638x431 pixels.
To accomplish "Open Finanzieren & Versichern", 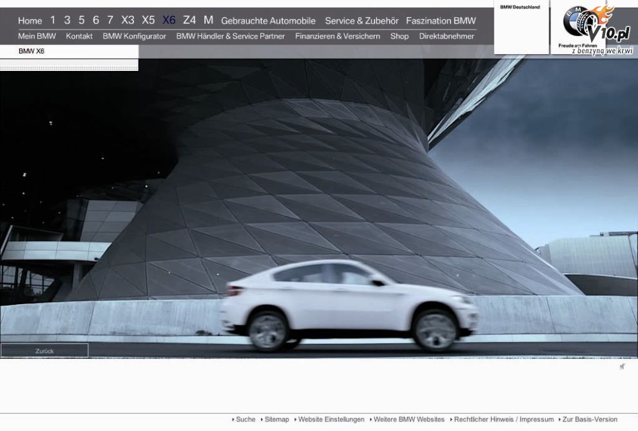I will click(x=337, y=36).
